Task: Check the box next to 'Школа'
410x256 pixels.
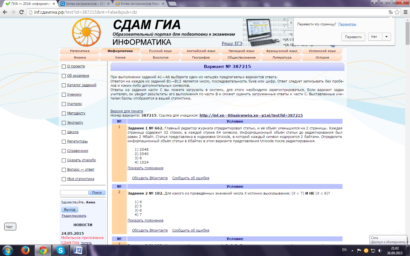Action: point(64,132)
